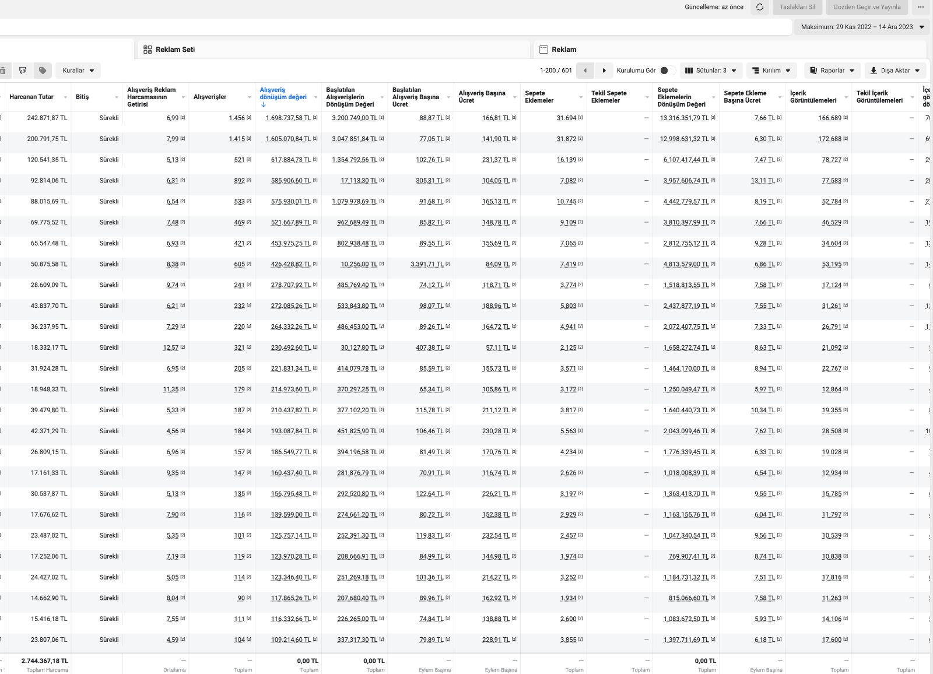The width and height of the screenshot is (933, 674).
Task: Click attribution icon beside 31.872 cart adds
Action: point(580,139)
